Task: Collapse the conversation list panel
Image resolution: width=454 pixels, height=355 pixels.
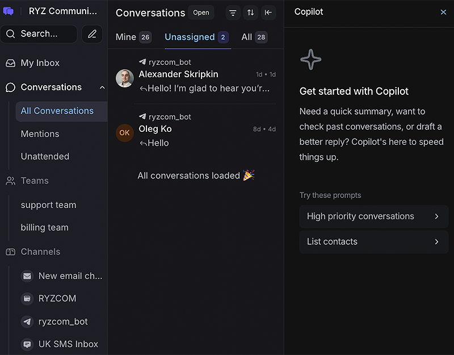Action: 268,12
